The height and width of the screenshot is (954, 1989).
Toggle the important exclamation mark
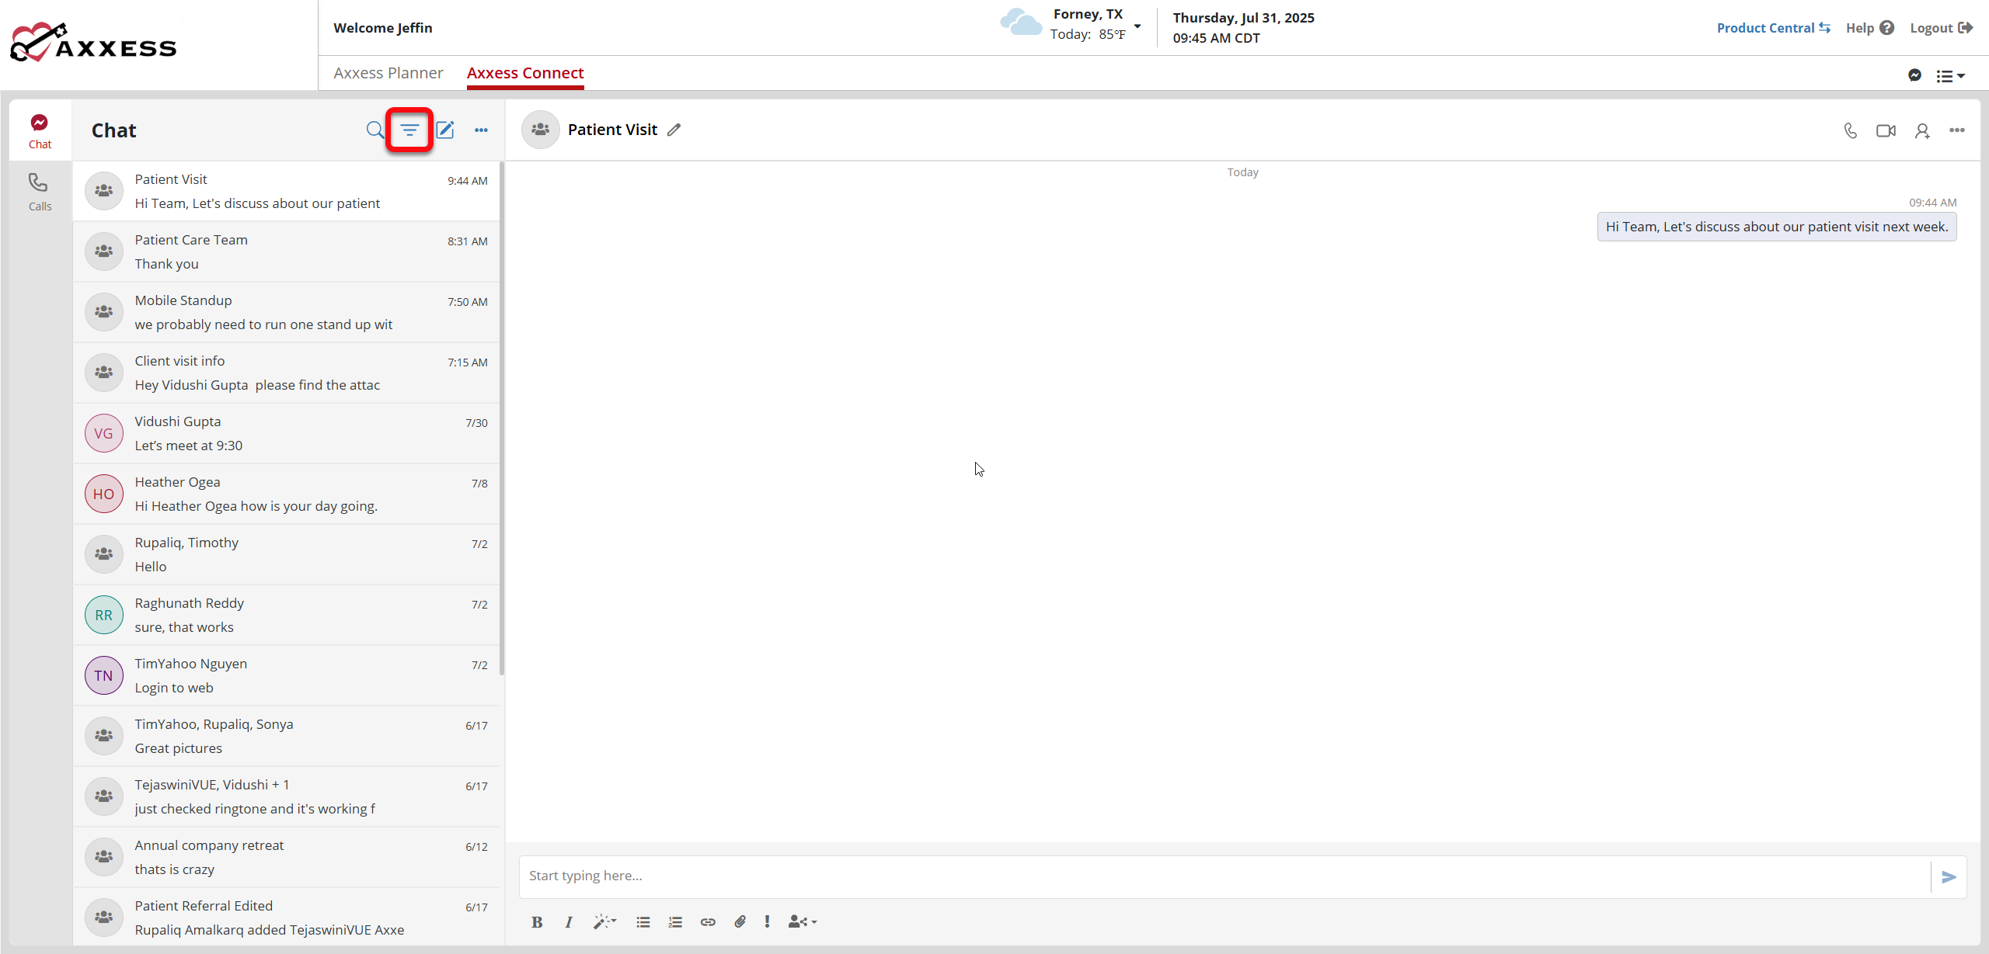point(767,921)
